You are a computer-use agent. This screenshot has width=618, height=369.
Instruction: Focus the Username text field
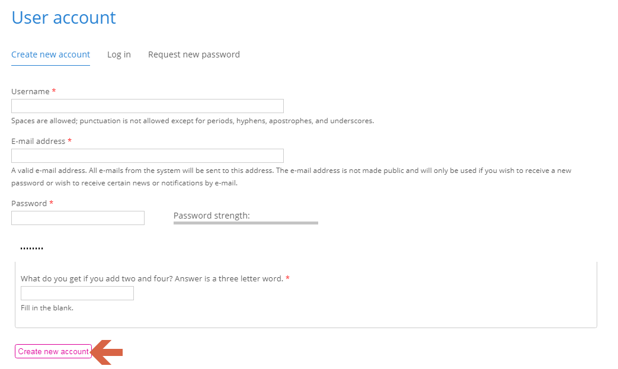(148, 106)
